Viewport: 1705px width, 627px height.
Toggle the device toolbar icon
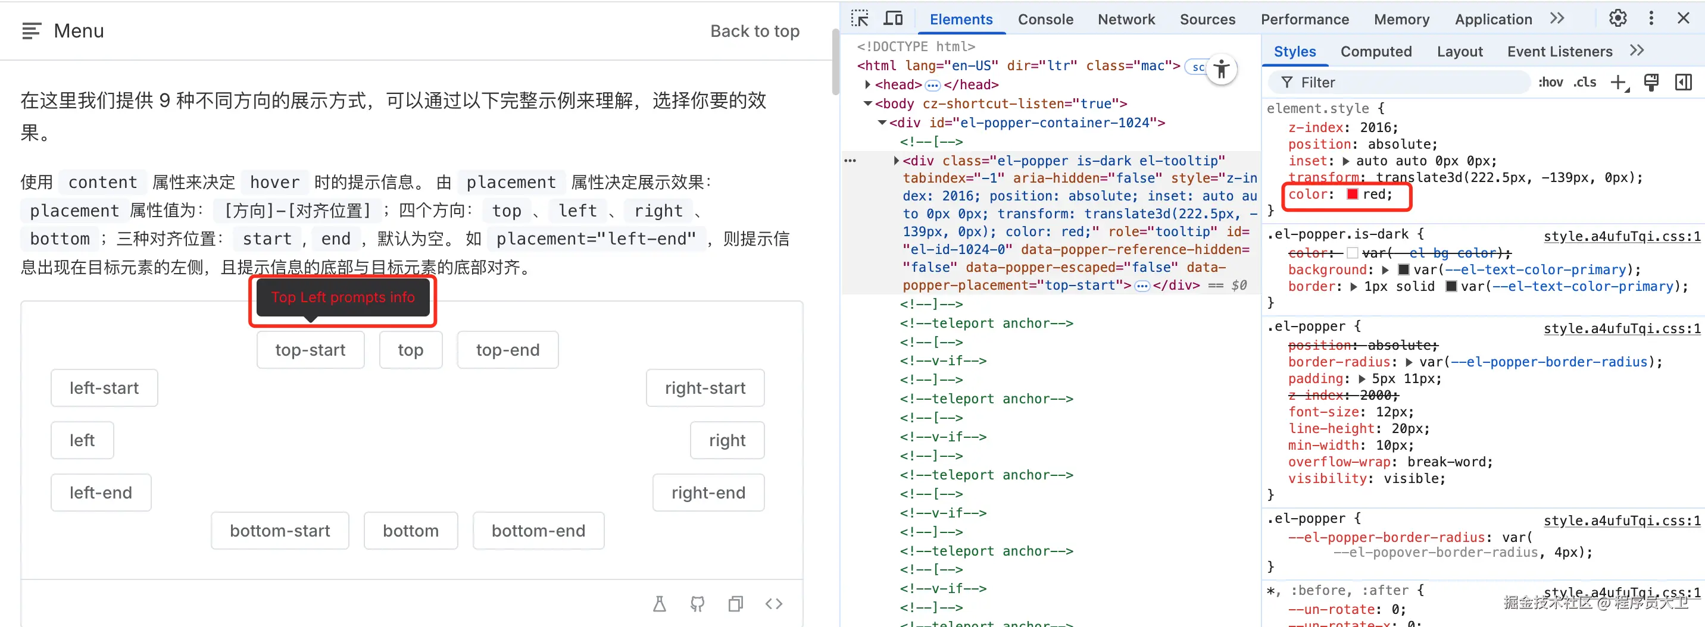click(x=893, y=18)
